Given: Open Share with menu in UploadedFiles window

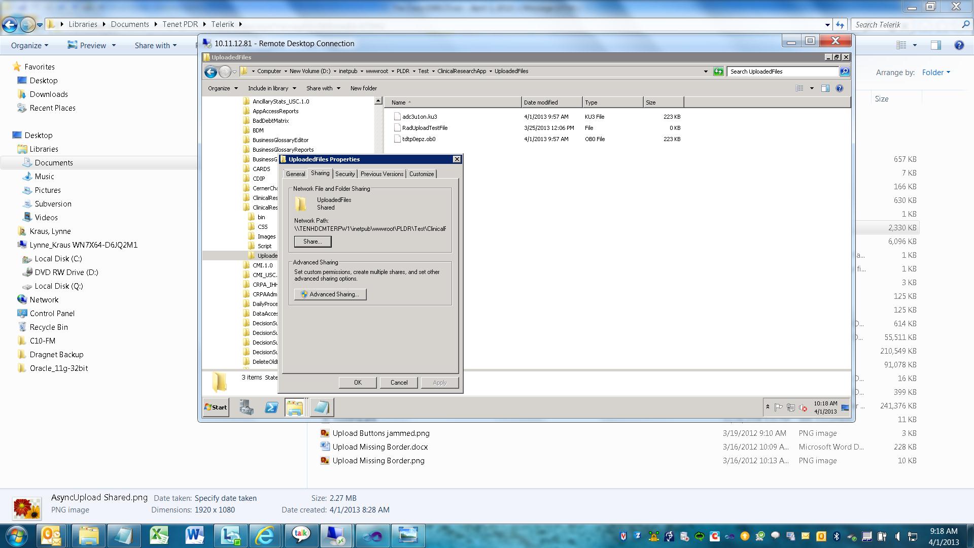Looking at the screenshot, I should pos(323,88).
